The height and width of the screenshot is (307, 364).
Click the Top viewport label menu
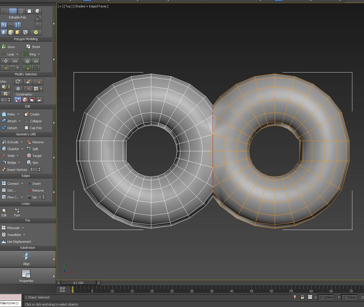[68, 6]
